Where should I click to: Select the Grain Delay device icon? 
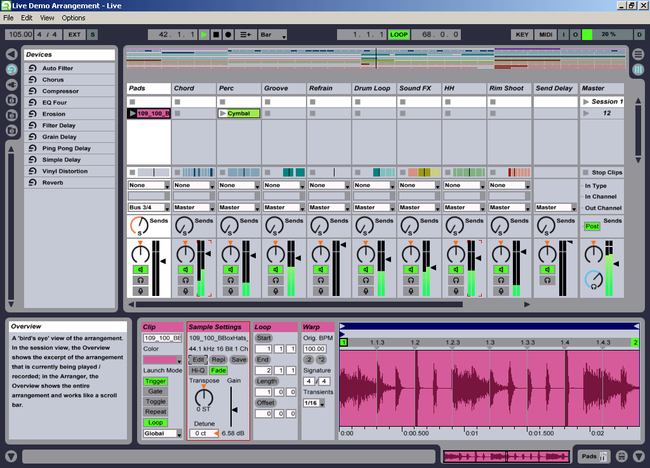[32, 137]
